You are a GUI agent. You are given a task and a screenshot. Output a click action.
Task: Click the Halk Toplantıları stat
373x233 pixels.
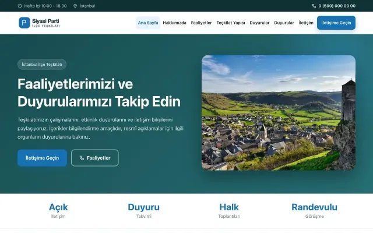tap(229, 211)
